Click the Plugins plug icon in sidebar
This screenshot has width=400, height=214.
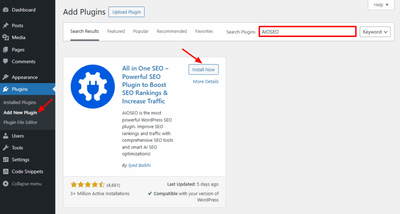pyautogui.click(x=5, y=89)
